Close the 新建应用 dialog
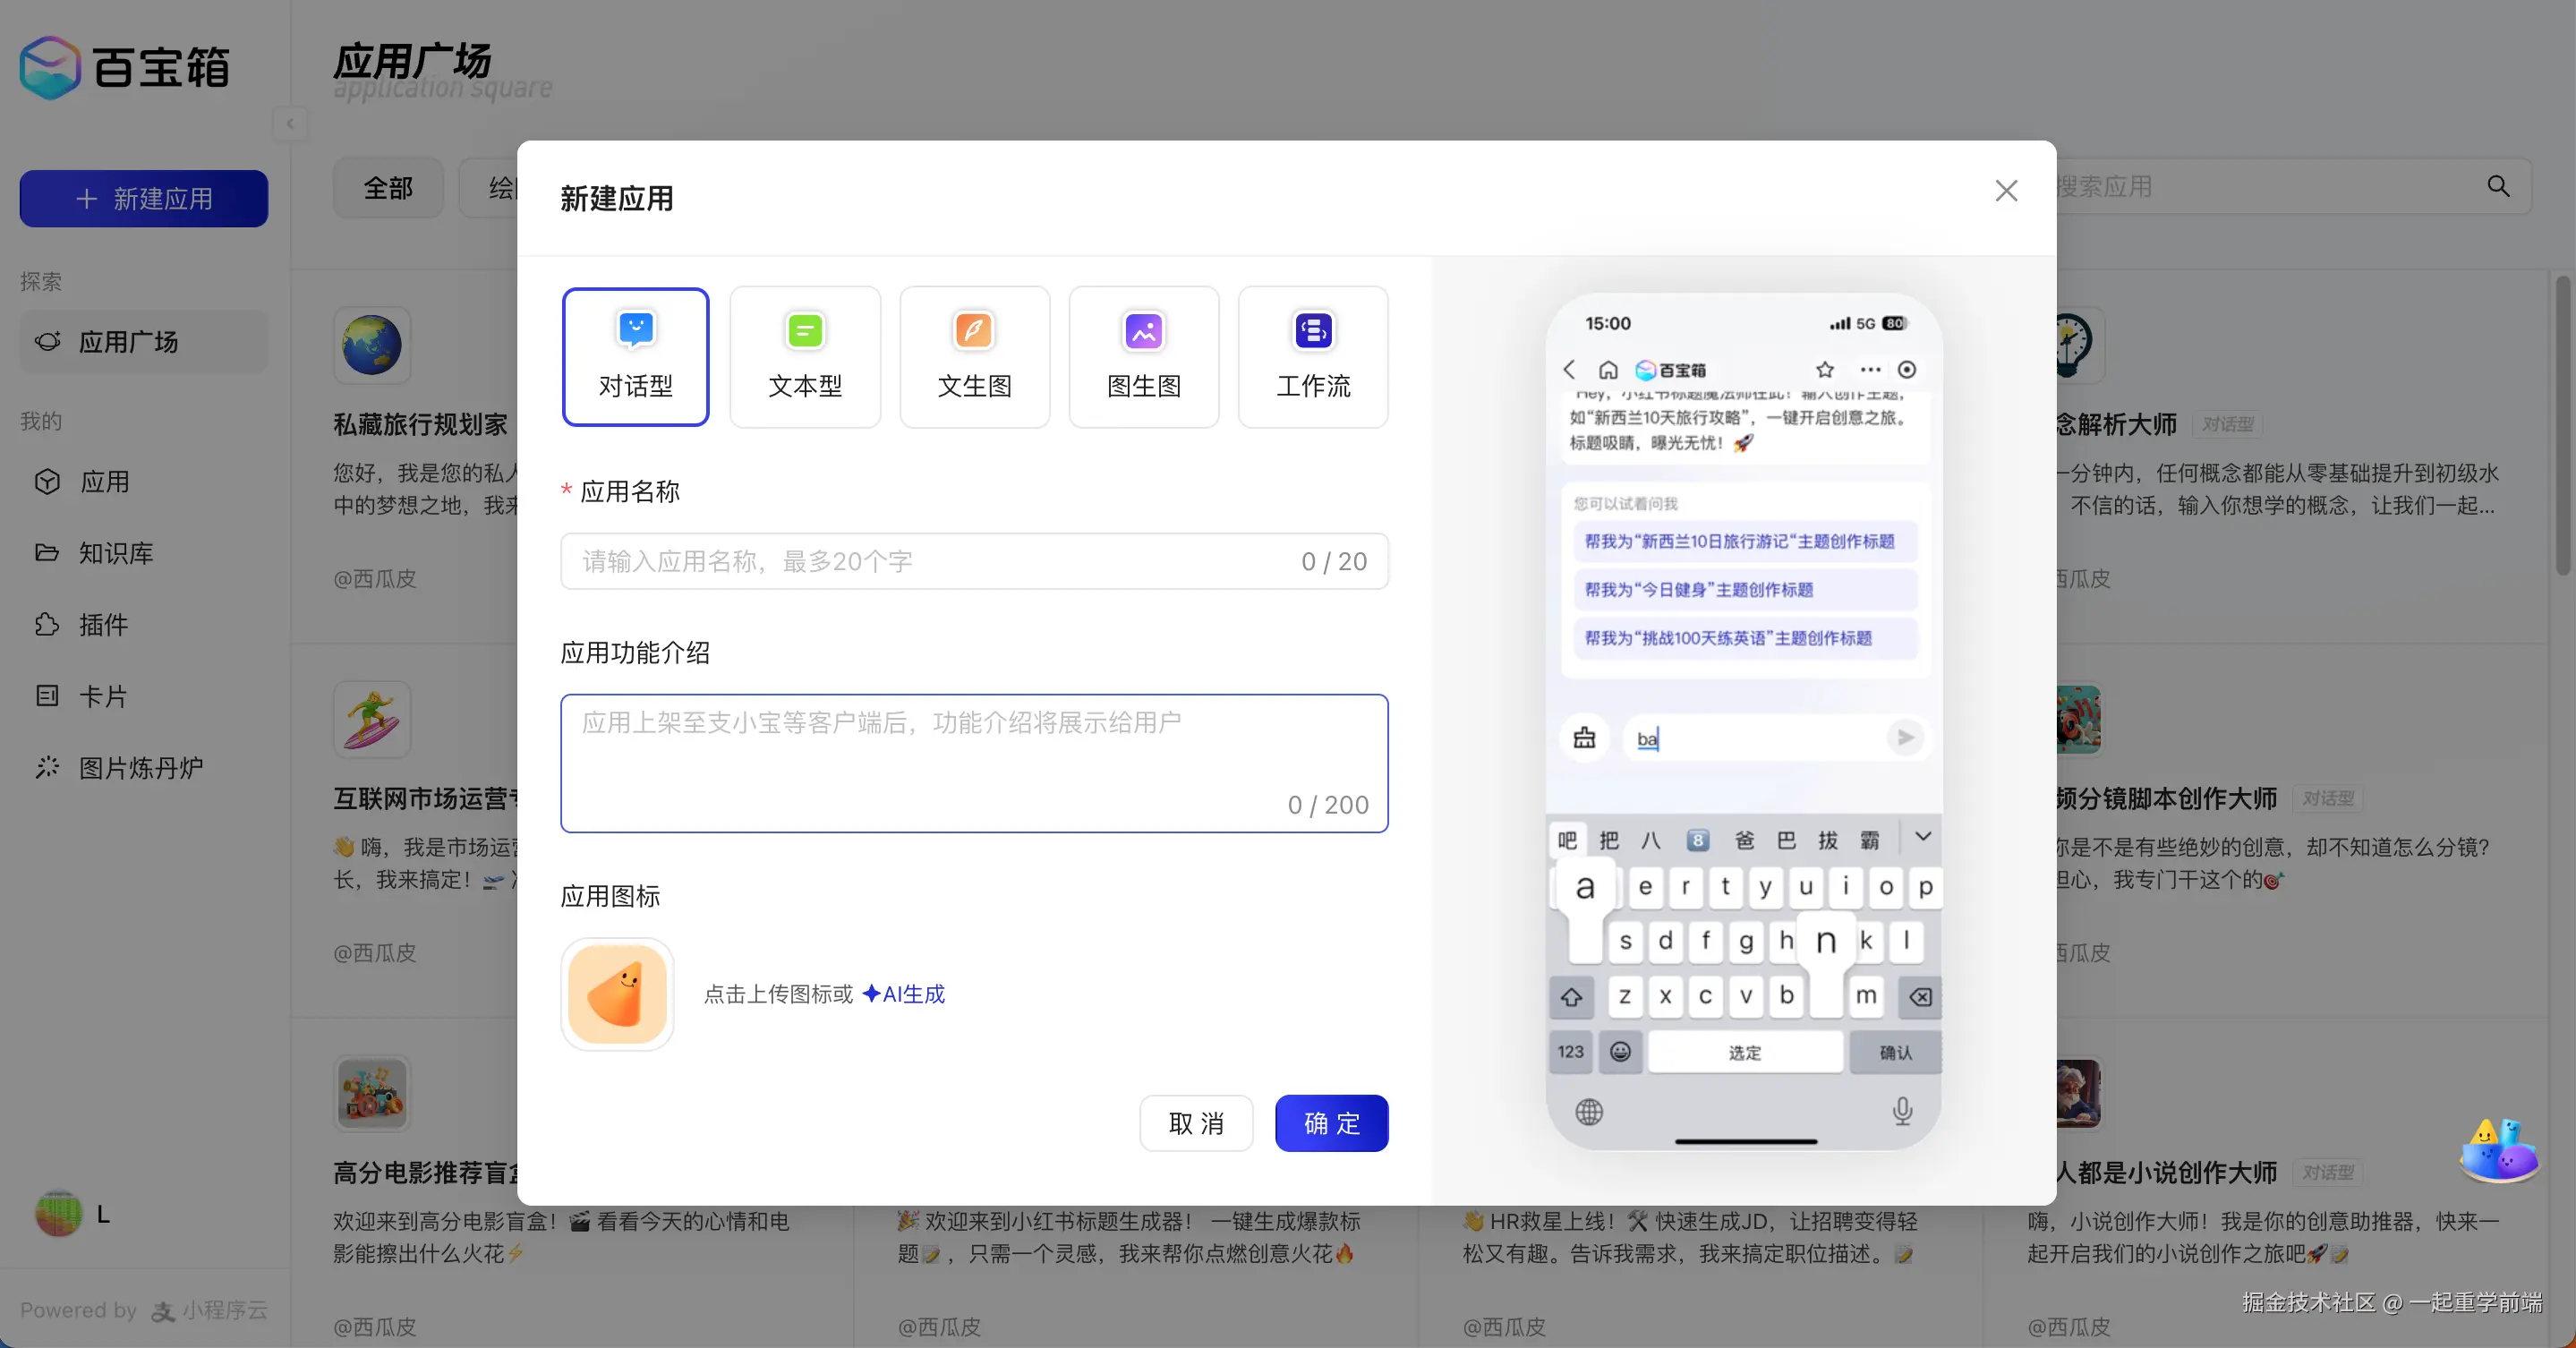The height and width of the screenshot is (1348, 2576). tap(2006, 191)
